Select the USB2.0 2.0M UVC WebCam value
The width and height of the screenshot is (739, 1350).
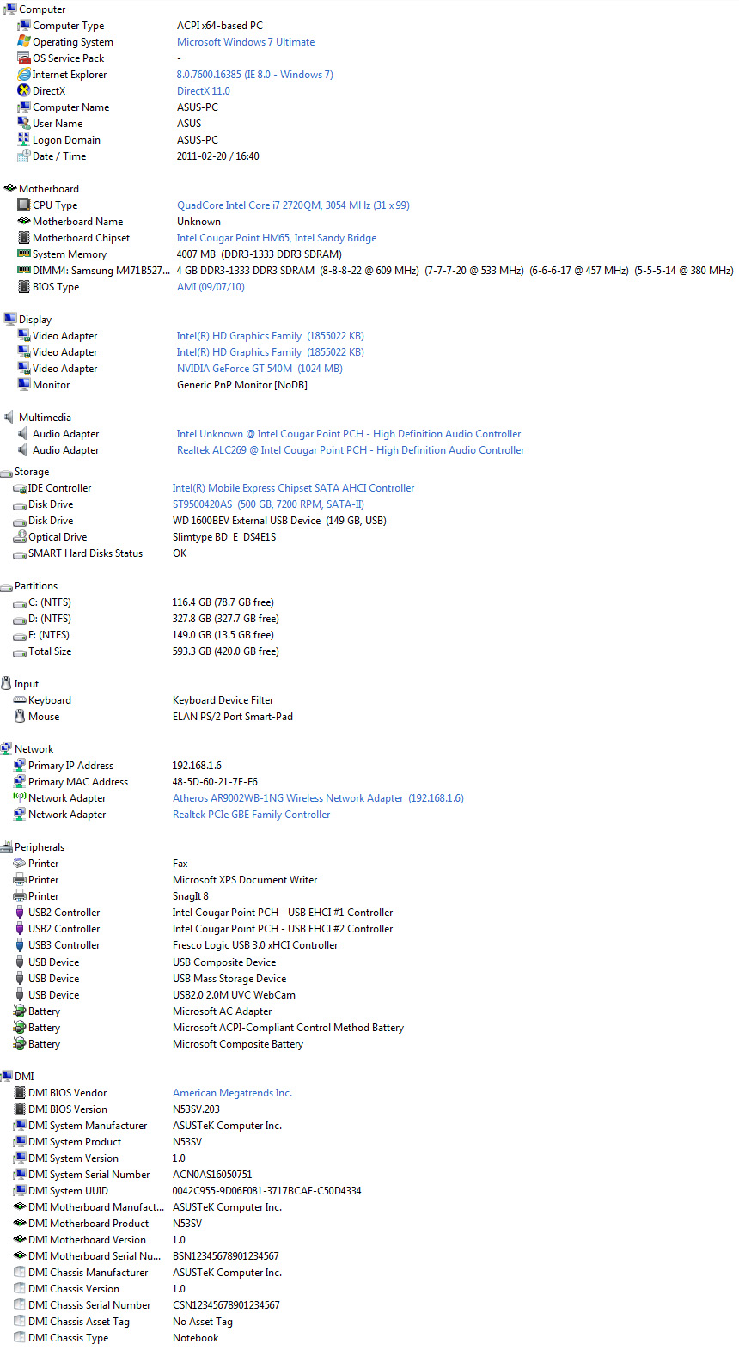coord(234,994)
